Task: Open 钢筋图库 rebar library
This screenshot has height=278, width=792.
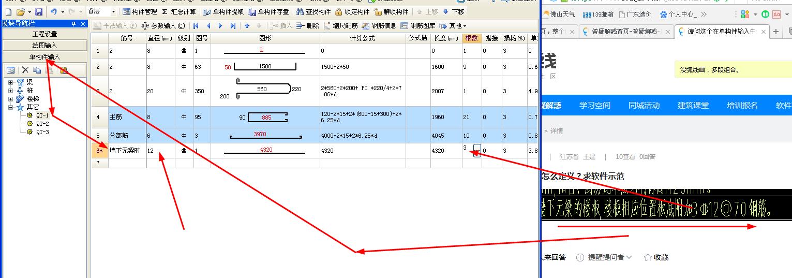Action: [x=418, y=26]
